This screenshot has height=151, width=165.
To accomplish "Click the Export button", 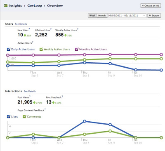I will pyautogui.click(x=154, y=16).
